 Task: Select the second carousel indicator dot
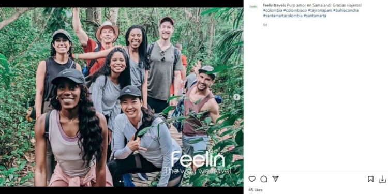click(123, 182)
